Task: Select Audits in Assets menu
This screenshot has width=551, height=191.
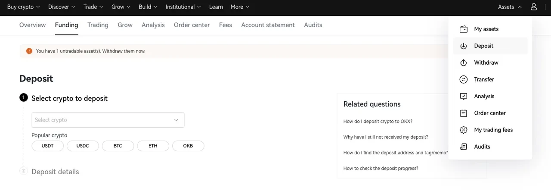Action: [x=490, y=147]
